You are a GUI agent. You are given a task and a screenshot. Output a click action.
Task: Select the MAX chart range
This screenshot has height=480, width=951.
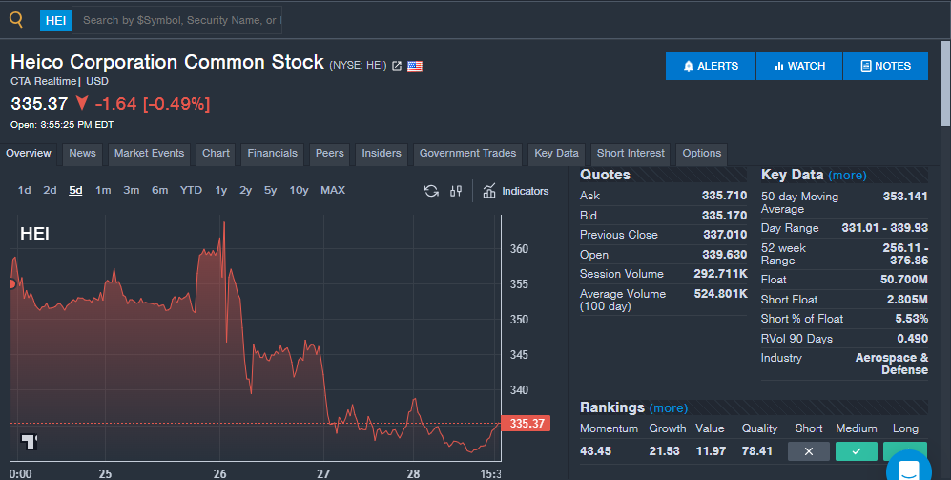click(x=332, y=190)
